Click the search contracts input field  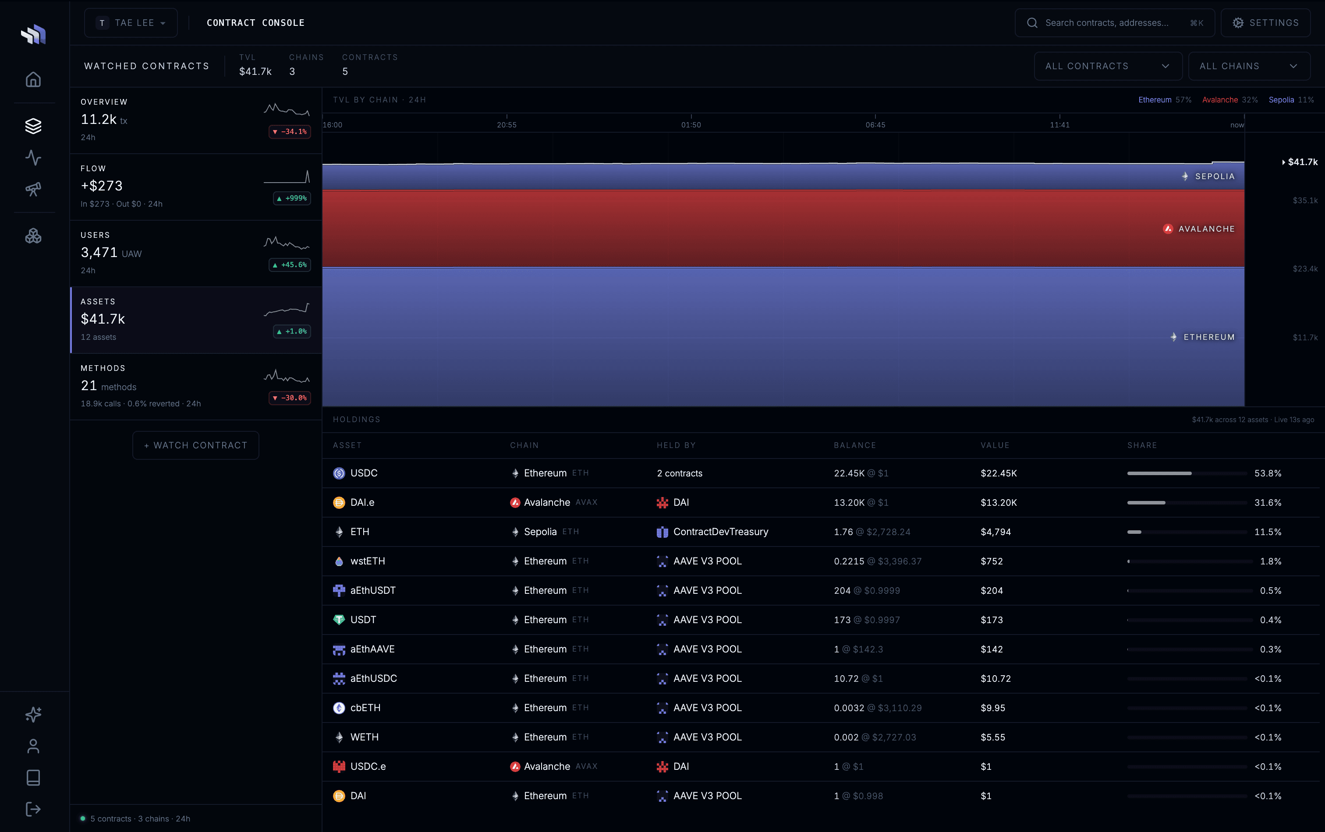click(x=1115, y=22)
